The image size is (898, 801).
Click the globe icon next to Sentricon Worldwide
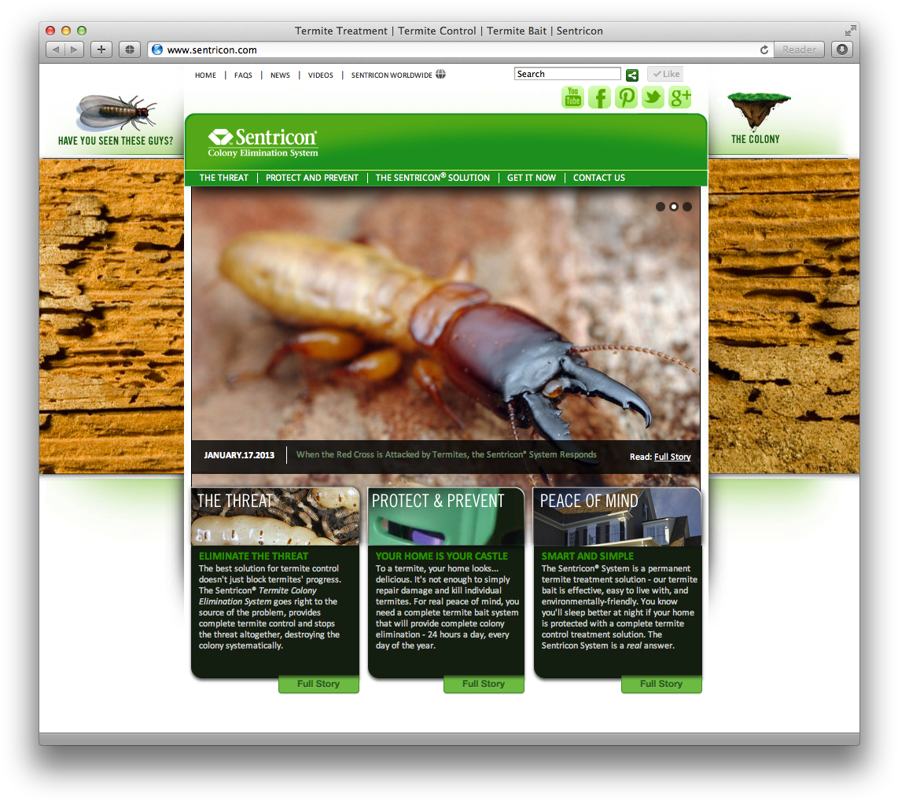440,75
